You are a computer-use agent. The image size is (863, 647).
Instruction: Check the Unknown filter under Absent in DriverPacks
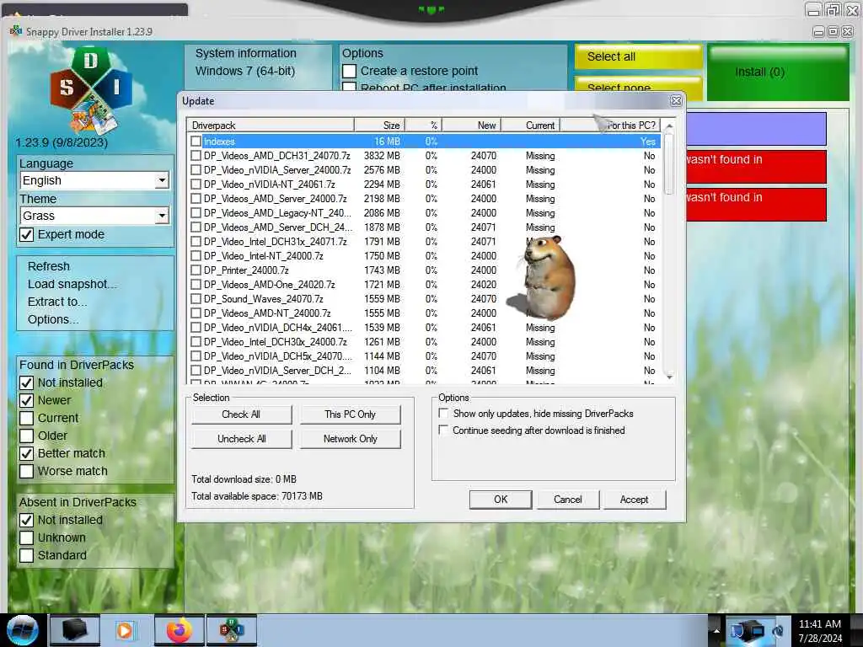pos(26,537)
